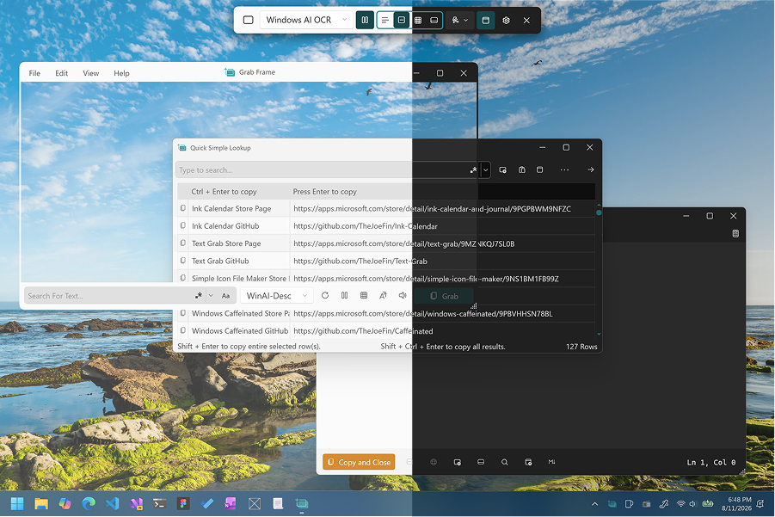Screen dimensions: 775x517
Task: Click the Ln 1, Col 0 status text
Action: pyautogui.click(x=711, y=463)
